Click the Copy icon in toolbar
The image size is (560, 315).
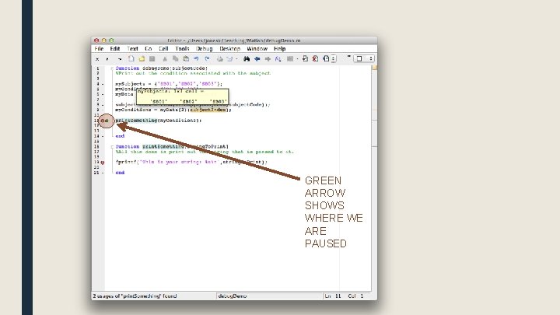(175, 58)
